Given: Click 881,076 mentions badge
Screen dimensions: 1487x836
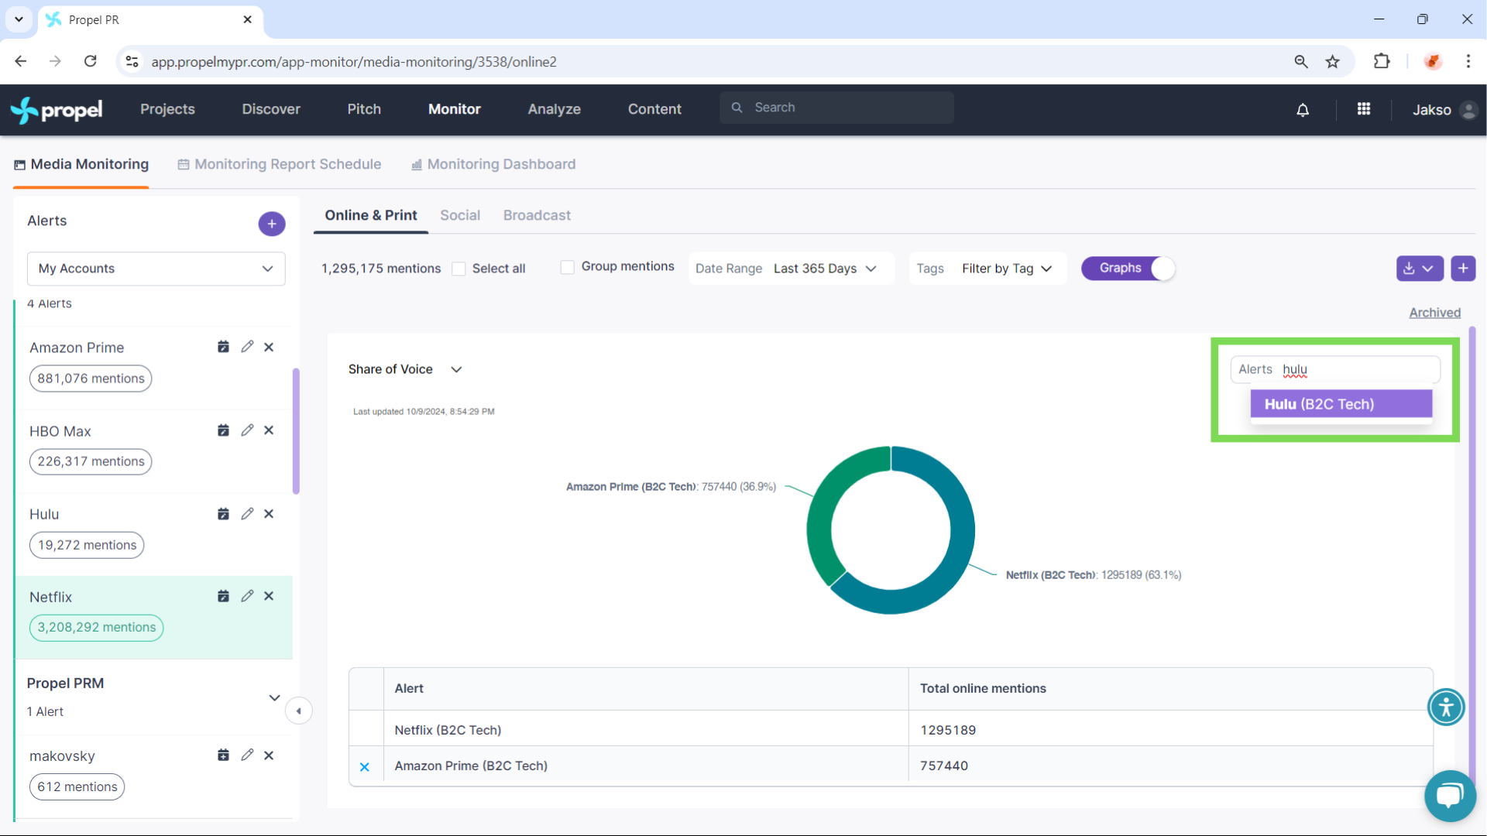Looking at the screenshot, I should point(91,379).
